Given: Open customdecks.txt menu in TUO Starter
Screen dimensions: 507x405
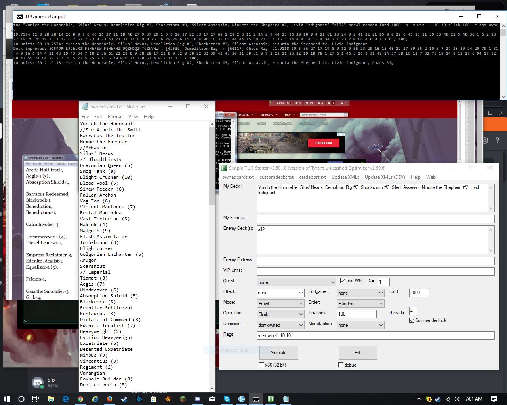Looking at the screenshot, I should [276, 177].
